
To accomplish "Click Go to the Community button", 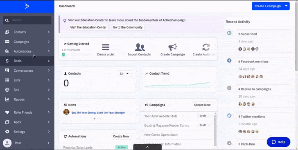I will pos(128,27).
